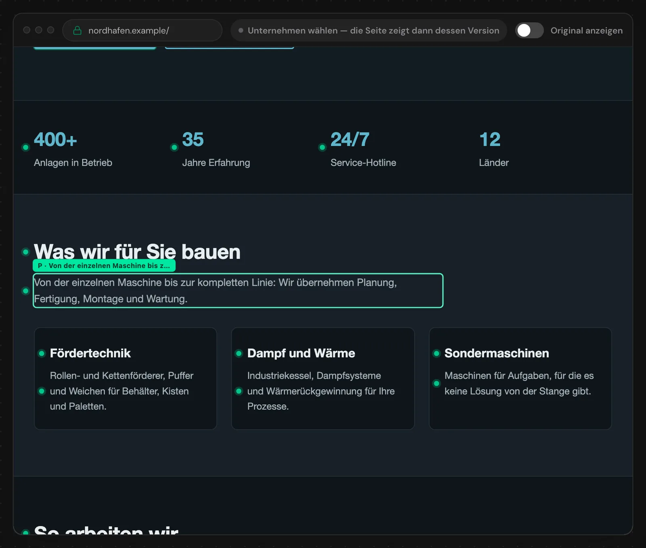
Task: Toggle the 'Original anzeigen' switch
Action: [x=529, y=30]
